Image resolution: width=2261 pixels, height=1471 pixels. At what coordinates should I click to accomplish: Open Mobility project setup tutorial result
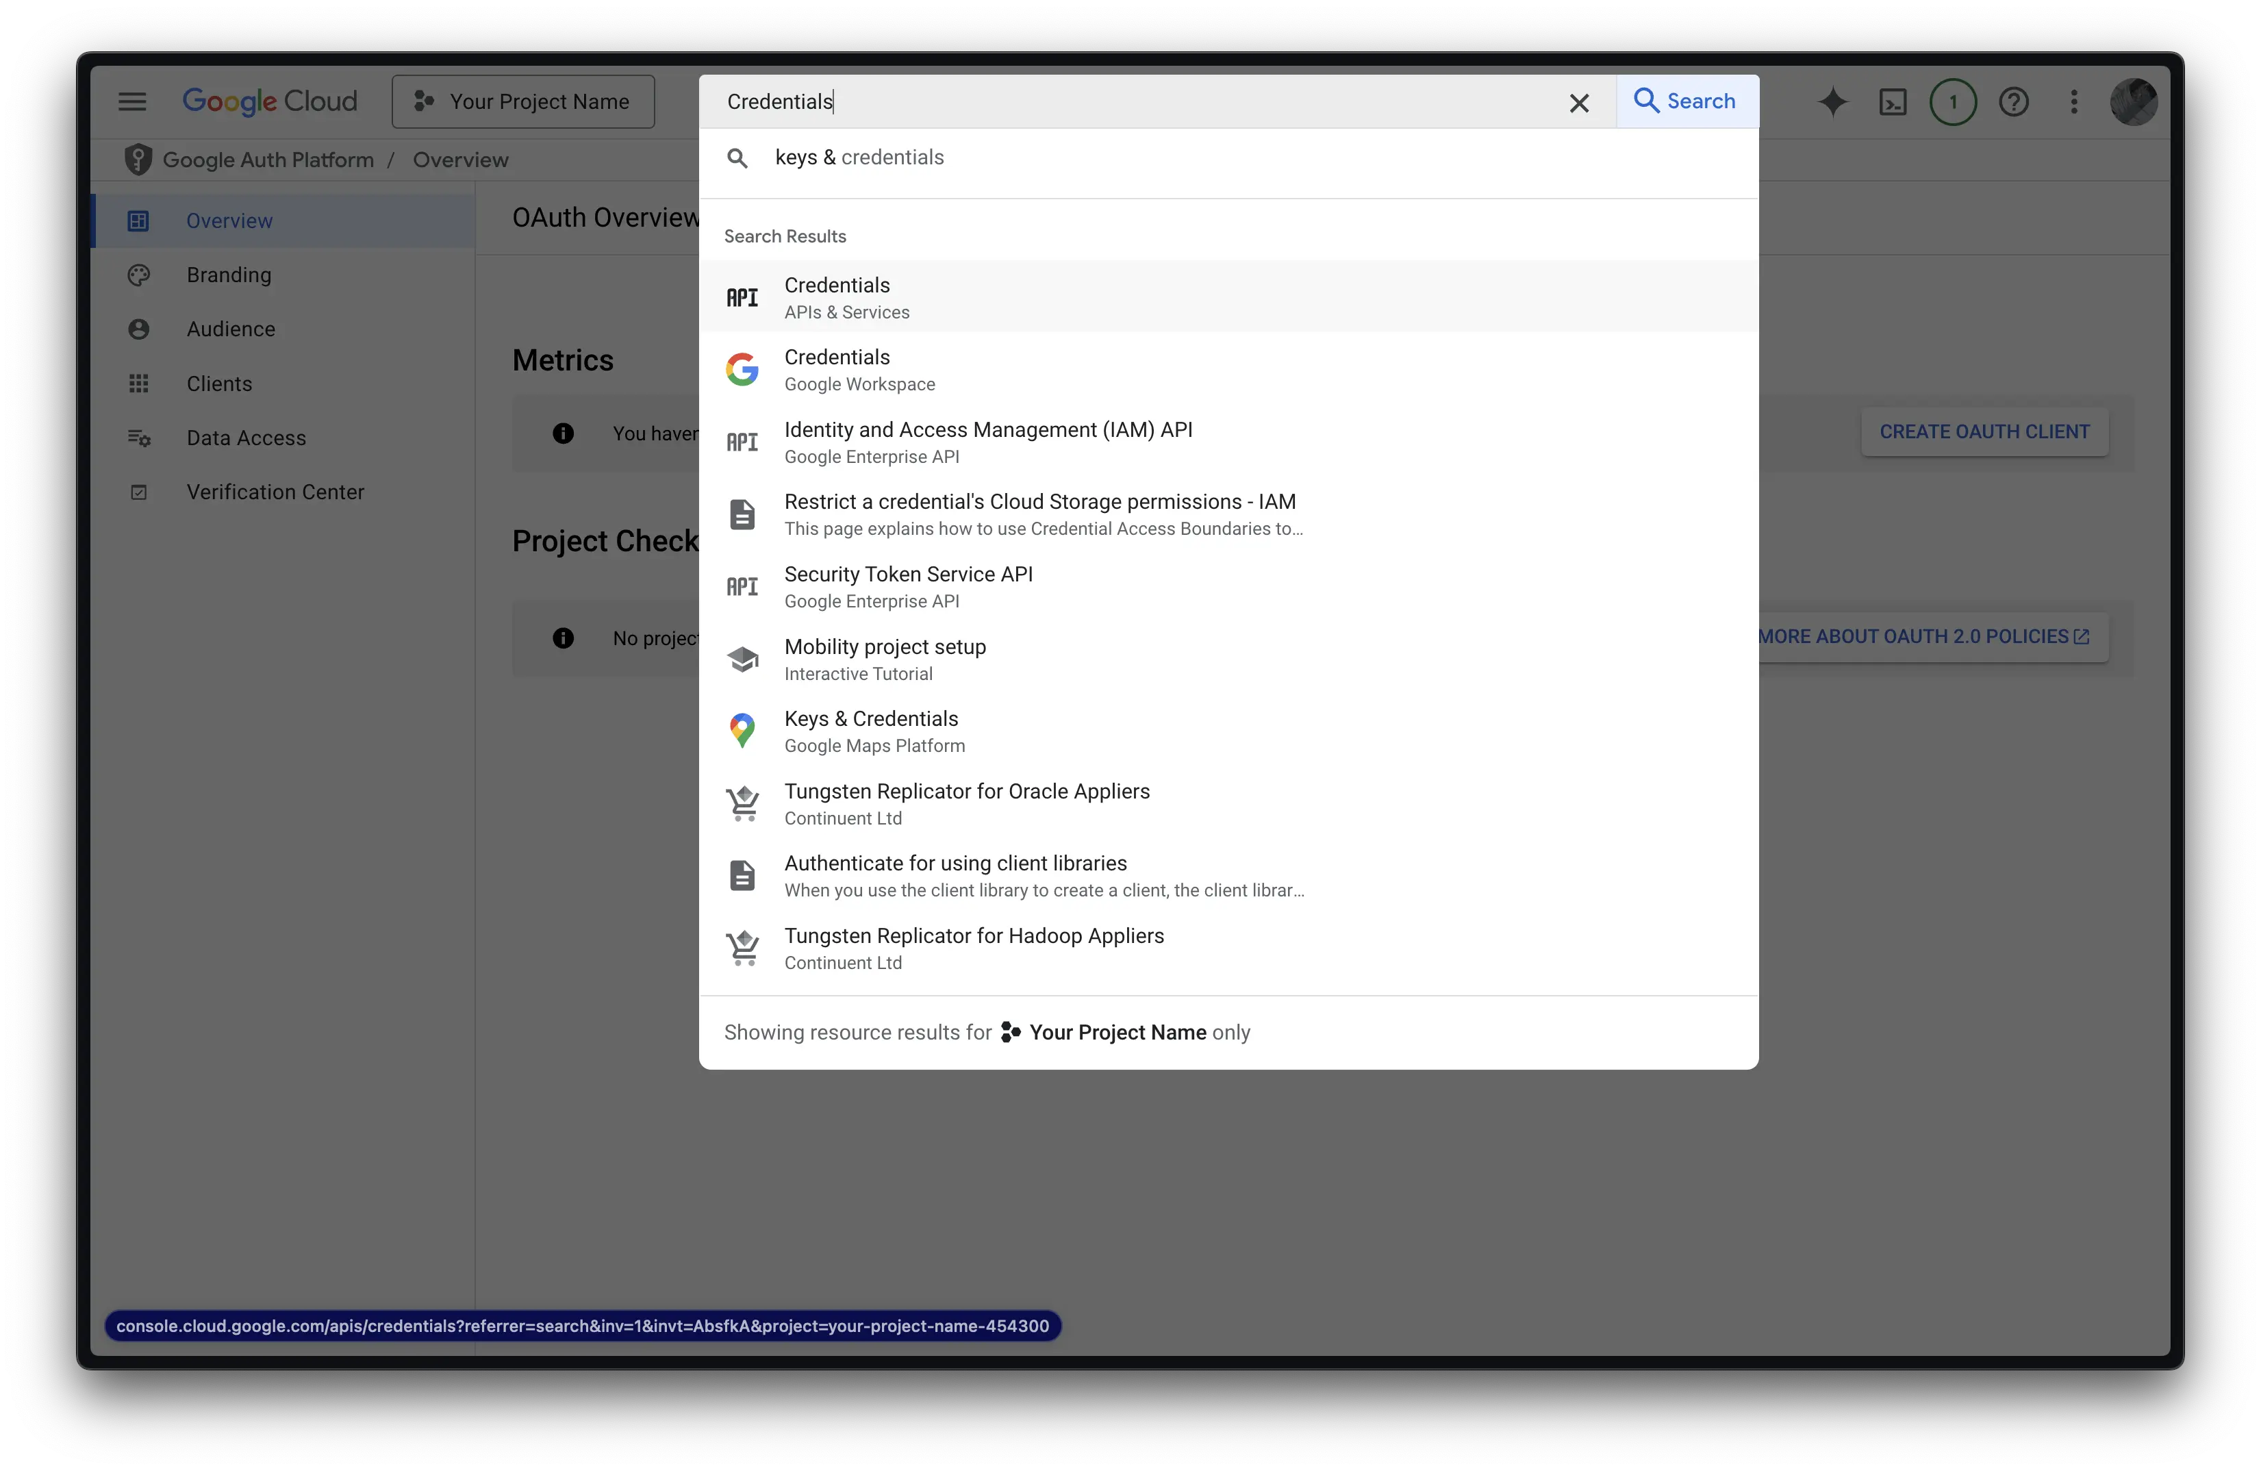pyautogui.click(x=1228, y=659)
